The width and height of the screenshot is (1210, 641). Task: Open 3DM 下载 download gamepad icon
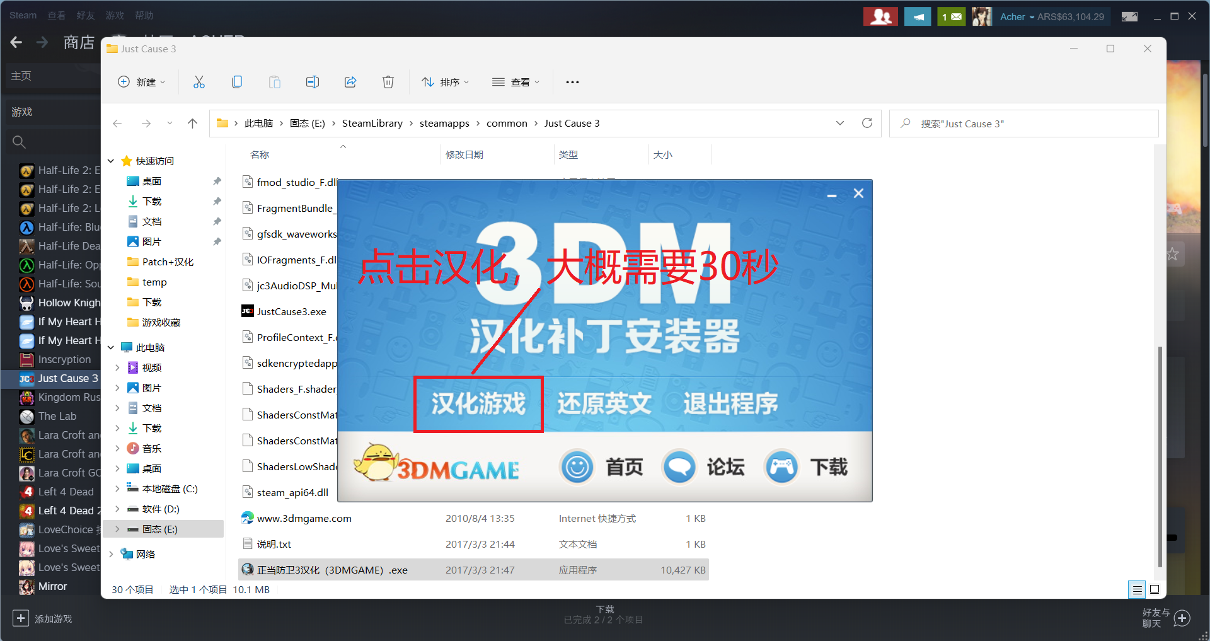(x=782, y=467)
